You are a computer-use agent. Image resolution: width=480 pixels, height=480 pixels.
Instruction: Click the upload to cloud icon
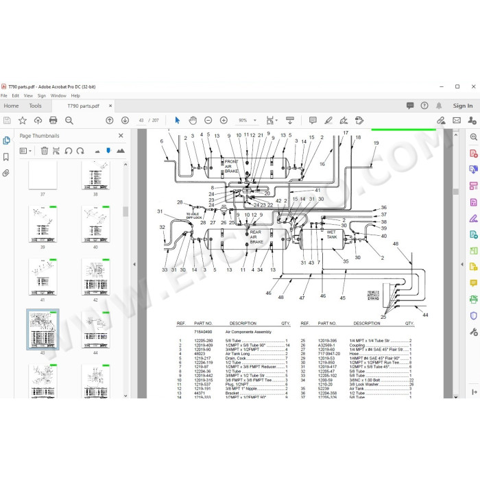coord(38,120)
